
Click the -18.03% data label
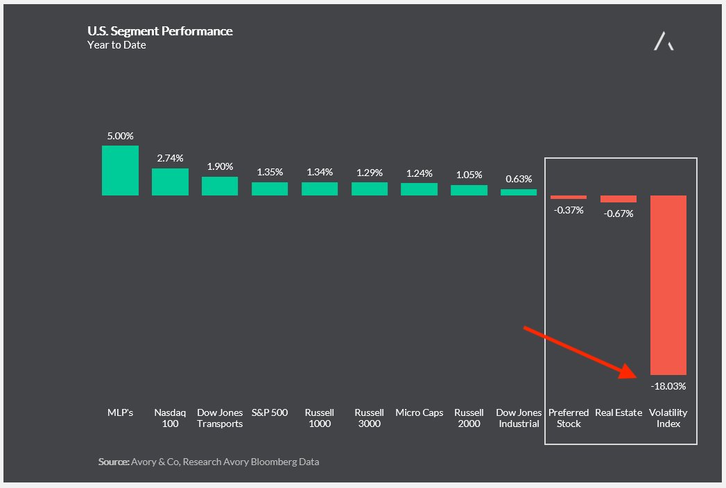668,386
